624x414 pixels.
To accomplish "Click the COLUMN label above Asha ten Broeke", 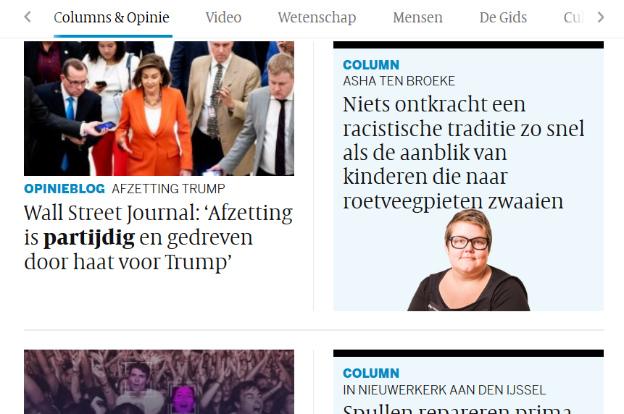I will pos(371,64).
